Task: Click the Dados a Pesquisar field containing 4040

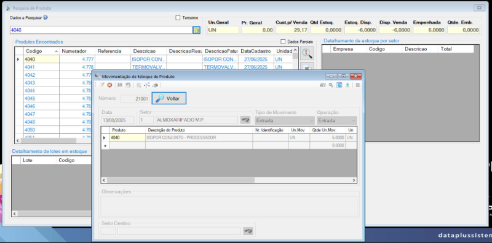Action: 101,30
